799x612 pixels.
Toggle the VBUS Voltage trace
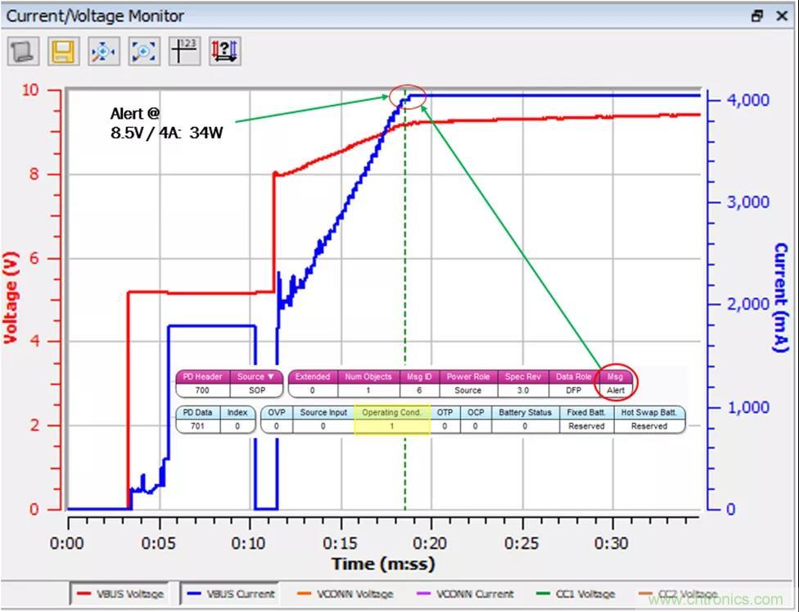(x=120, y=594)
